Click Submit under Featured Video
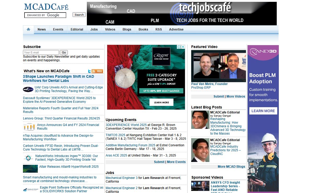The image size is (313, 193). click(219, 96)
